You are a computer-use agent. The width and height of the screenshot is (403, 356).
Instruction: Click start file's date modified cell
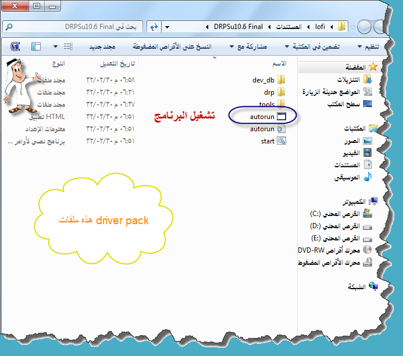click(110, 141)
